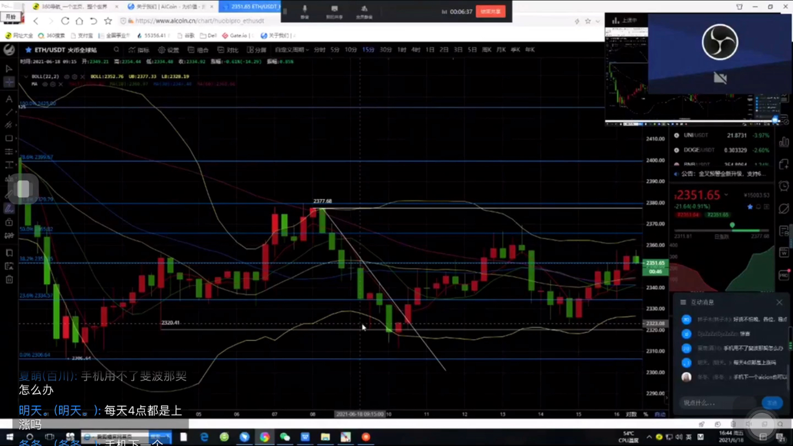Click the browser refresh button

tap(65, 21)
